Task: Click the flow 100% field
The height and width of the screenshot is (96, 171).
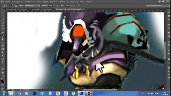Action: [x=67, y=6]
